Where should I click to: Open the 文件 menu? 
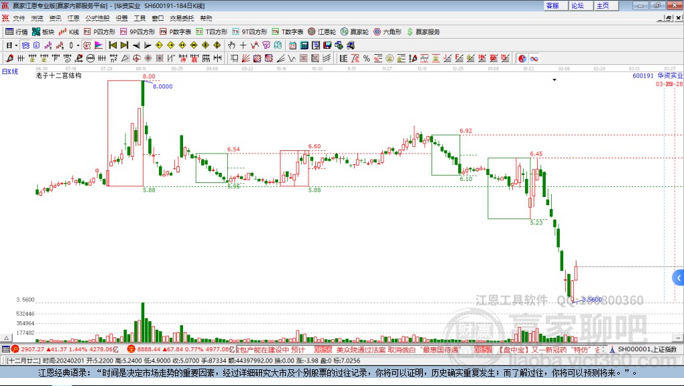coord(19,18)
